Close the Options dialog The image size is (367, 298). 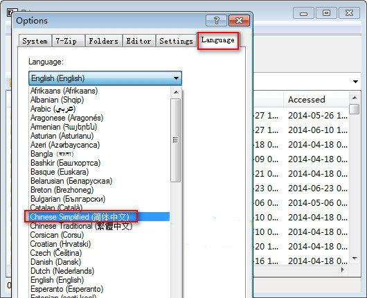239,20
